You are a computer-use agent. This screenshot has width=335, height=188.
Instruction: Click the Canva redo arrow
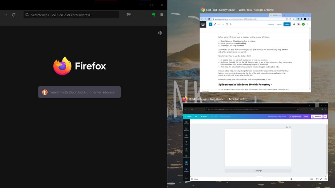(216, 117)
